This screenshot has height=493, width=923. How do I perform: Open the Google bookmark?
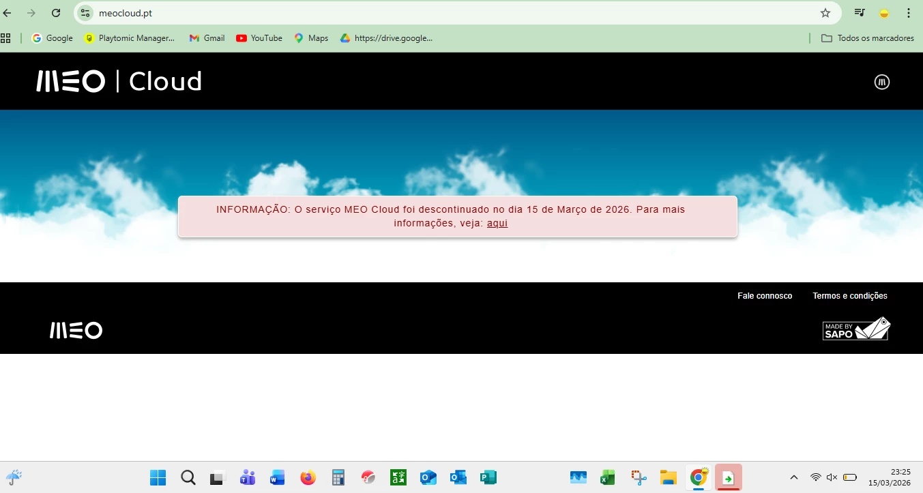point(53,38)
